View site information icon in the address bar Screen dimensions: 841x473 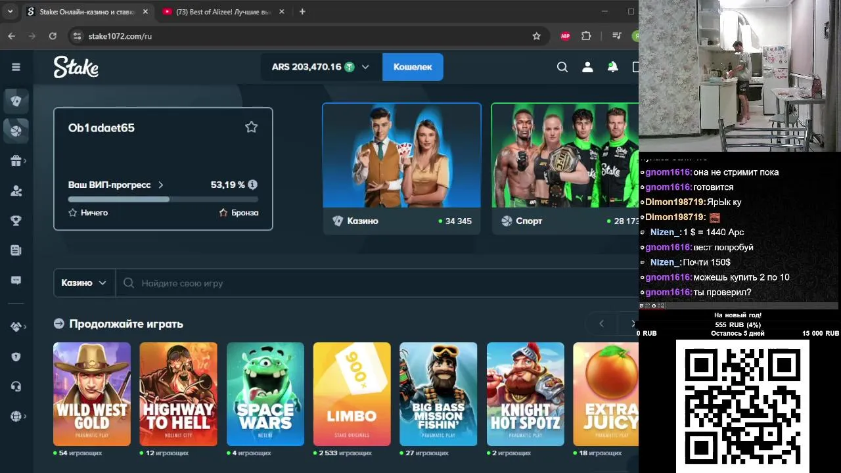(x=77, y=36)
